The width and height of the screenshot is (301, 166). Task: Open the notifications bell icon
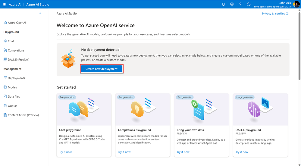[224, 4]
